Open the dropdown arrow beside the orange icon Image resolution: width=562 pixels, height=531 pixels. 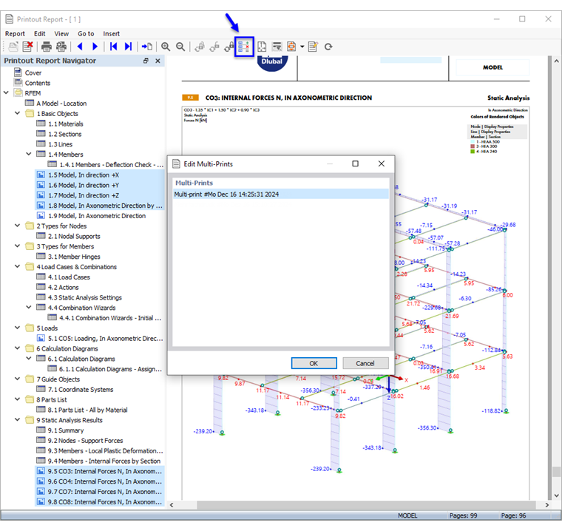tap(302, 47)
